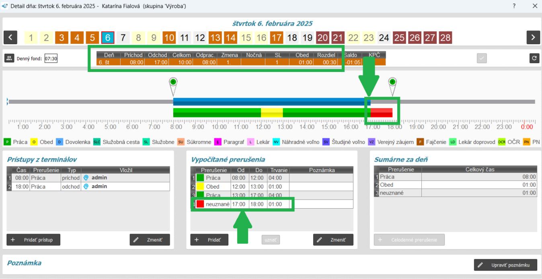Viewport: 542px width, 279px height.
Task: Click the yellow Obed segment on the timeline
Action: [272, 113]
